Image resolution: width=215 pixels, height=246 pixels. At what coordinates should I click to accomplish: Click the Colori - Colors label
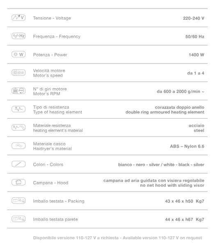(48, 164)
